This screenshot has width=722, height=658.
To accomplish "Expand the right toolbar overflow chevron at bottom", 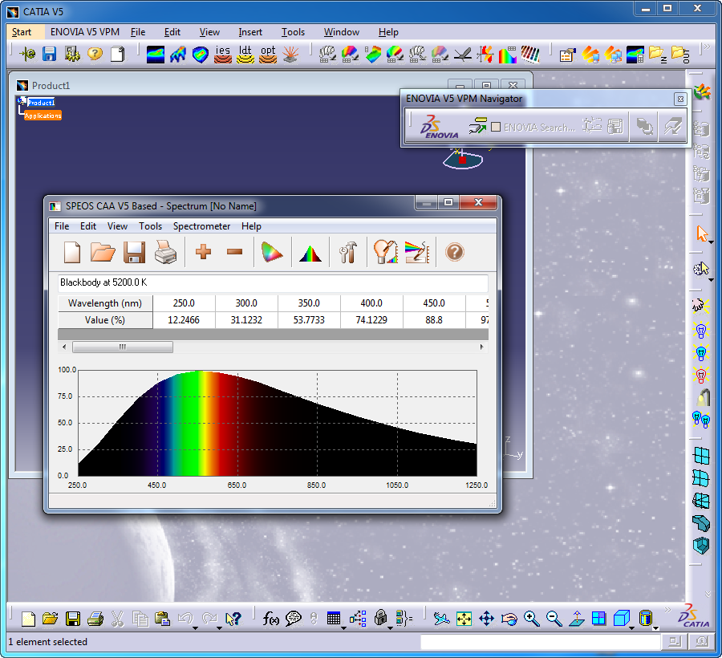I will pos(708,594).
